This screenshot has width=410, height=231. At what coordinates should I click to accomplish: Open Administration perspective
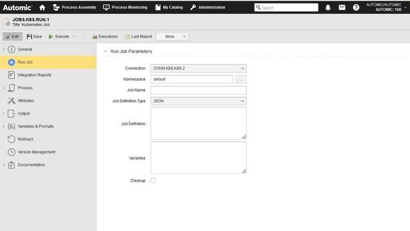click(x=208, y=7)
